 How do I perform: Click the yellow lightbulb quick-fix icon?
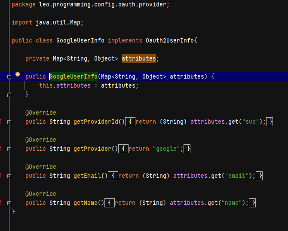point(18,76)
